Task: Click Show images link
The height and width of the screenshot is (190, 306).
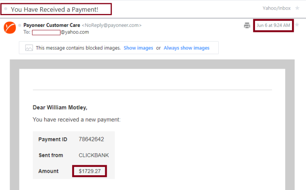Action: pos(138,48)
